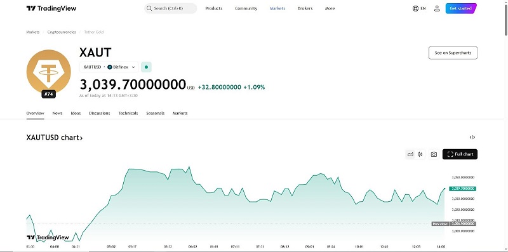Click the embed code icon
This screenshot has width=508, height=252.
pyautogui.click(x=472, y=137)
